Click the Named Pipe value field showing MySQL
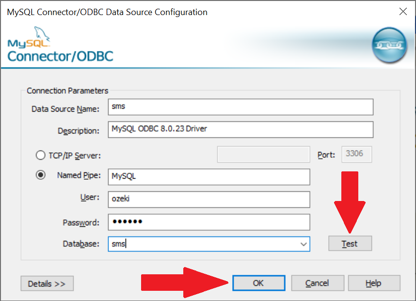Screen dimensions: 416x301 pos(208,177)
